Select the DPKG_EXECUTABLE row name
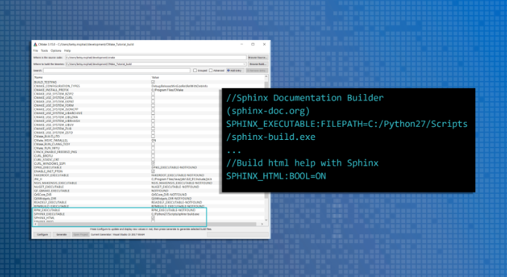 (x=48, y=168)
